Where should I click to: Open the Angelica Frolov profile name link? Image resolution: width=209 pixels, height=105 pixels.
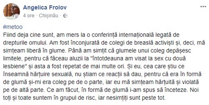click(45, 8)
